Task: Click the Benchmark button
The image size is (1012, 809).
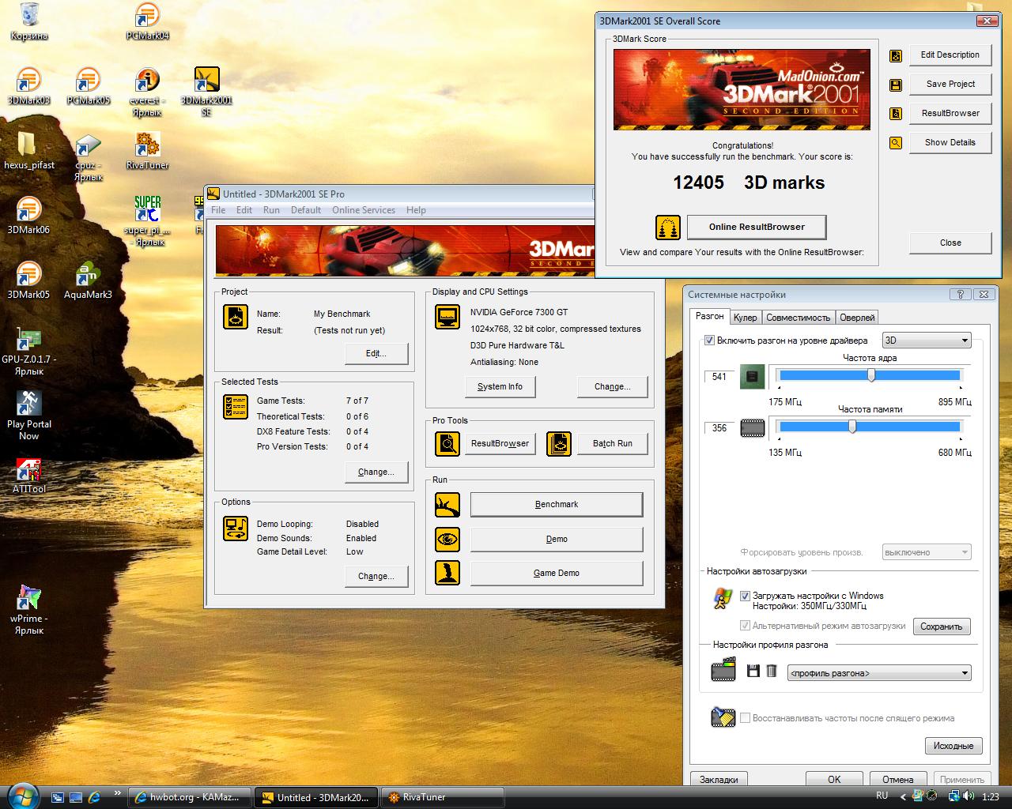Action: [557, 504]
